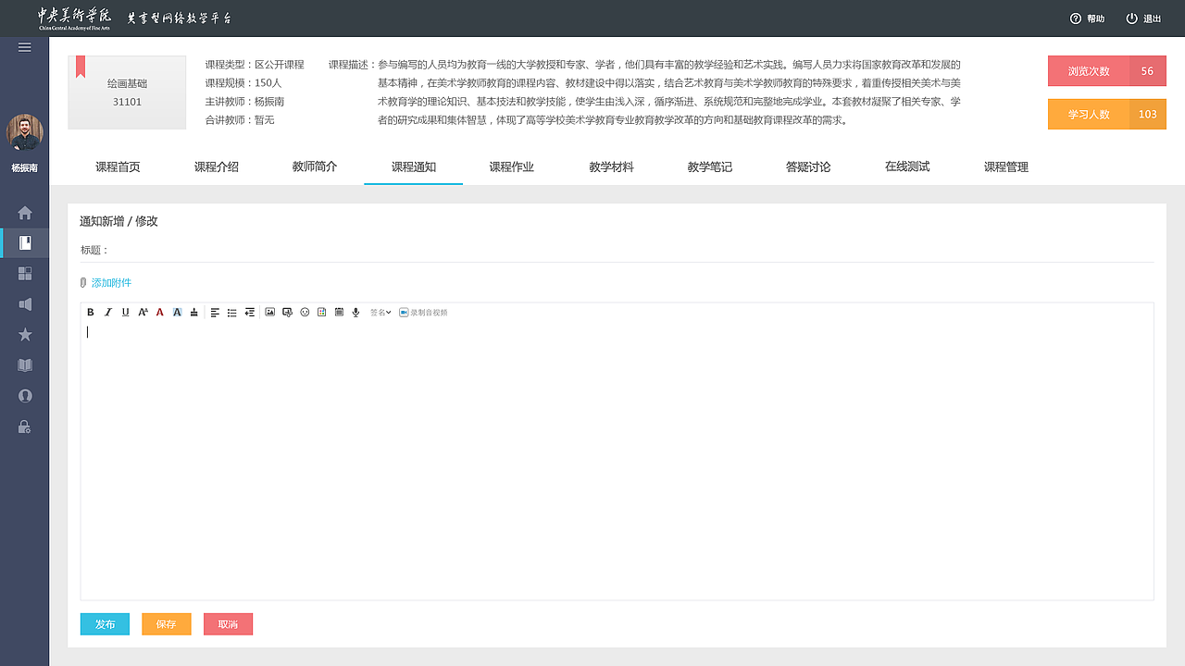This screenshot has width=1185, height=666.
Task: Select the bulleted list icon
Action: (231, 312)
